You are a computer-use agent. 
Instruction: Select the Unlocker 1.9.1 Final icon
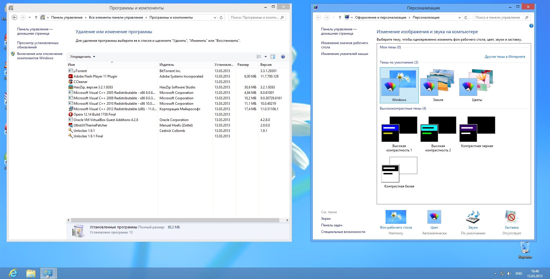70,136
